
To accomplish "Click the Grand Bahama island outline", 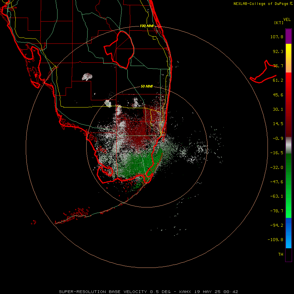I will [x=263, y=72].
